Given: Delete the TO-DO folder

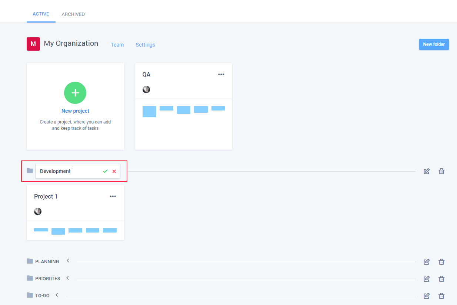Looking at the screenshot, I should [x=441, y=296].
